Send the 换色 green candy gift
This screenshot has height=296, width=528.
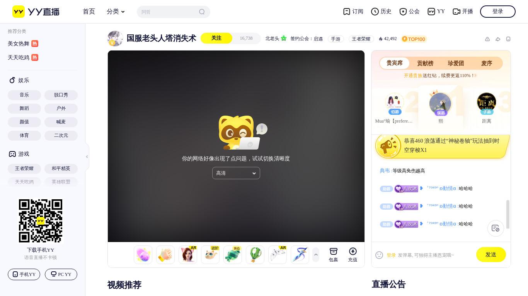tap(233, 255)
